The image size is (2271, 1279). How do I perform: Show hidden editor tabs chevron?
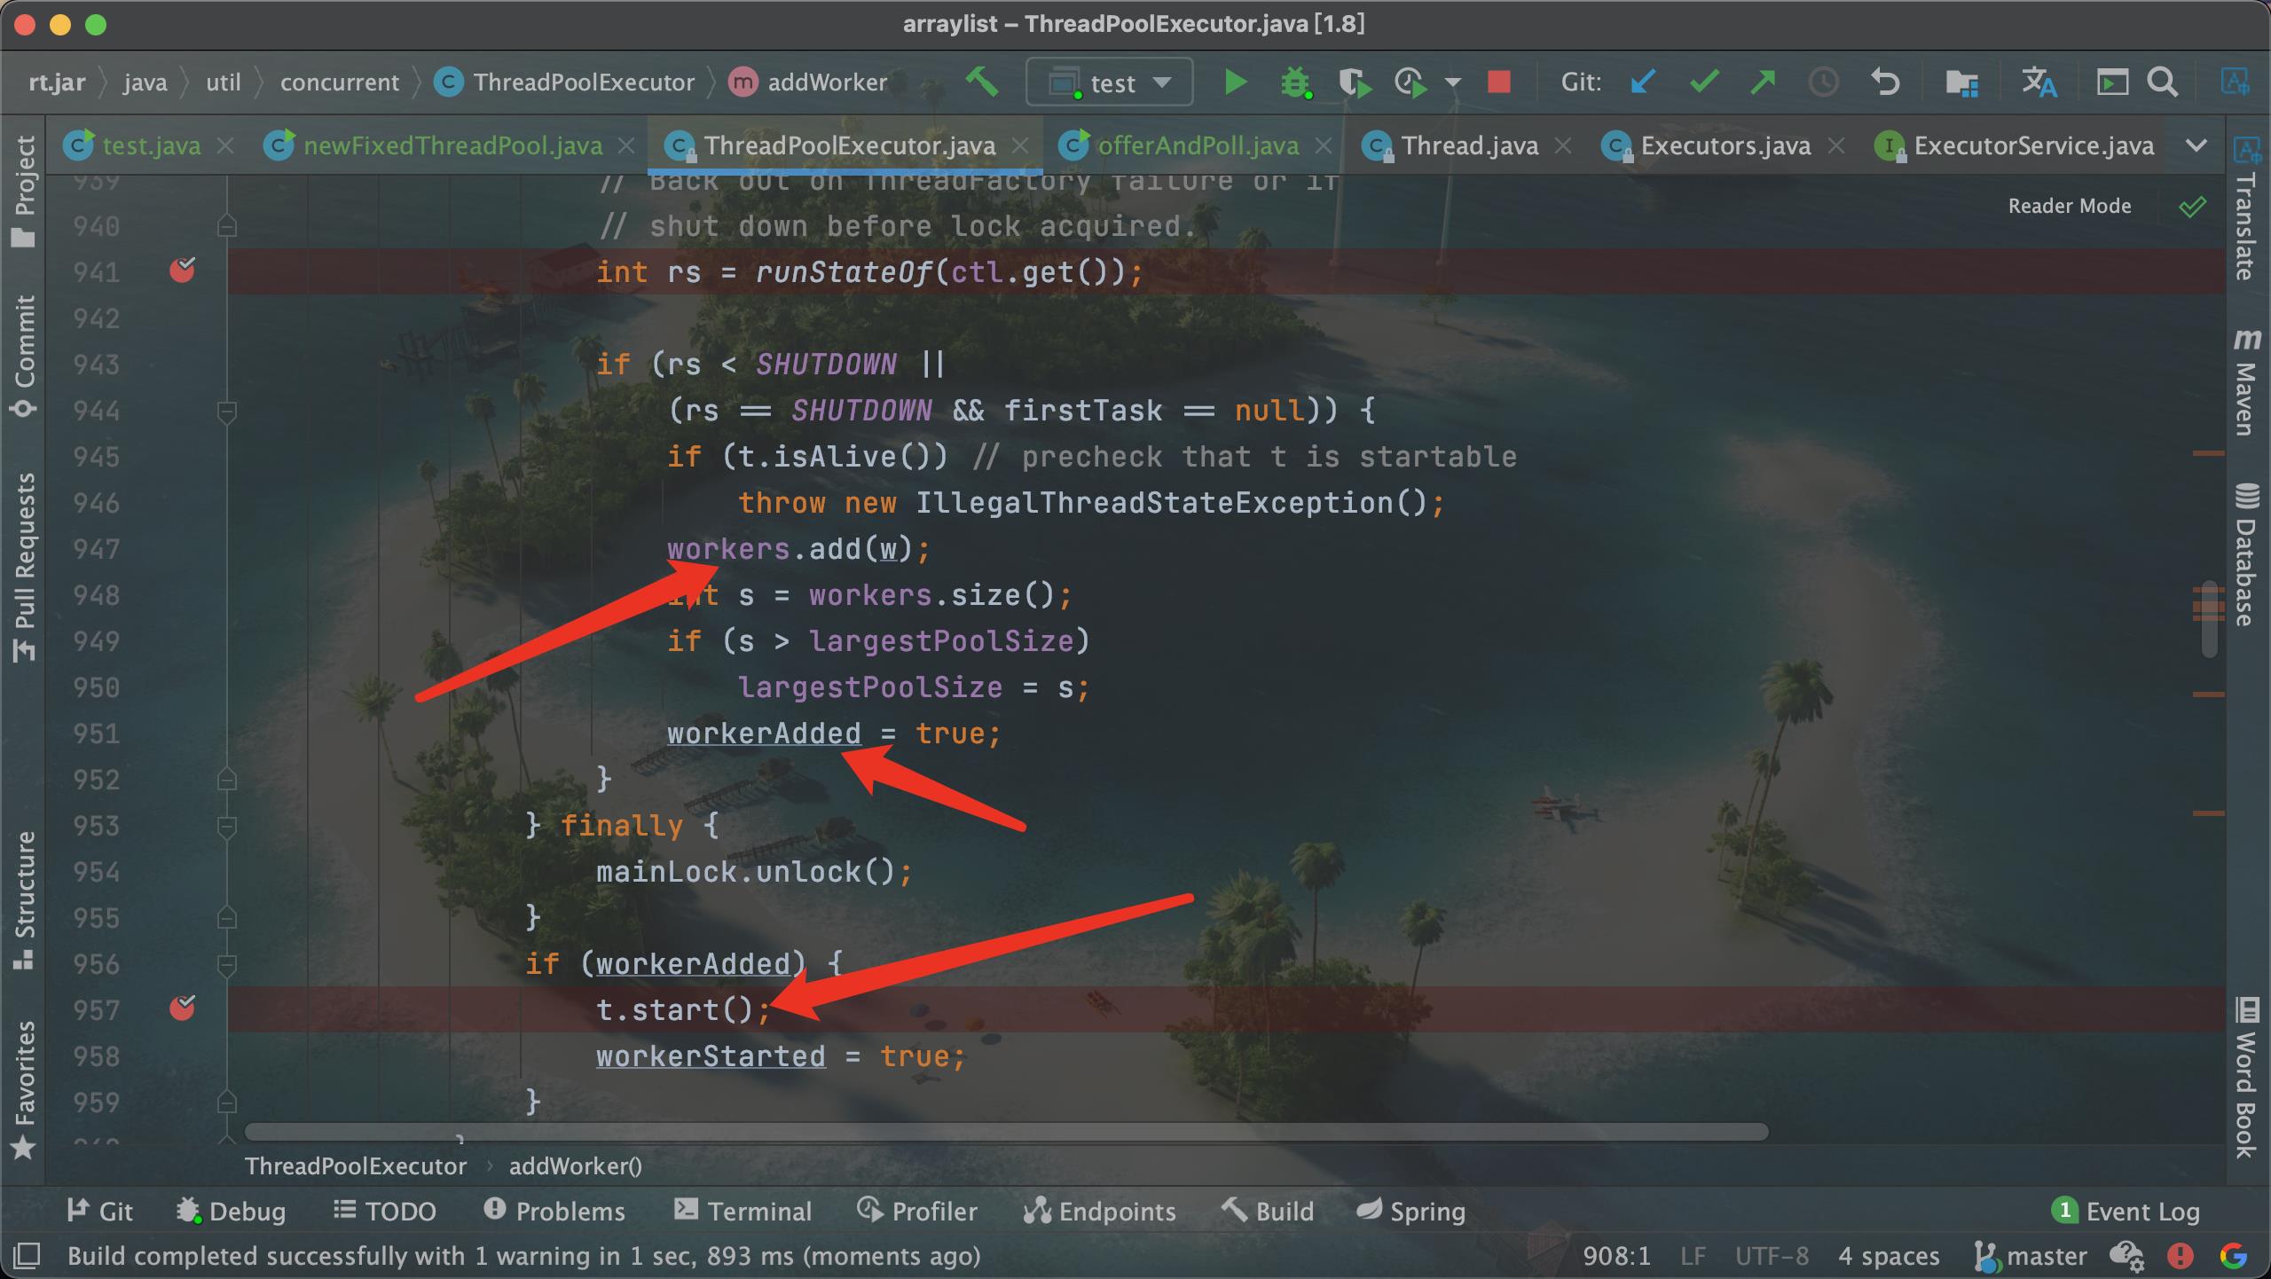click(2196, 145)
